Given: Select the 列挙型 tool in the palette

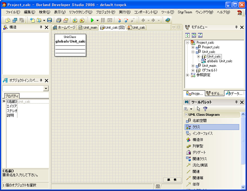Looking at the screenshot, I should tap(212, 146).
